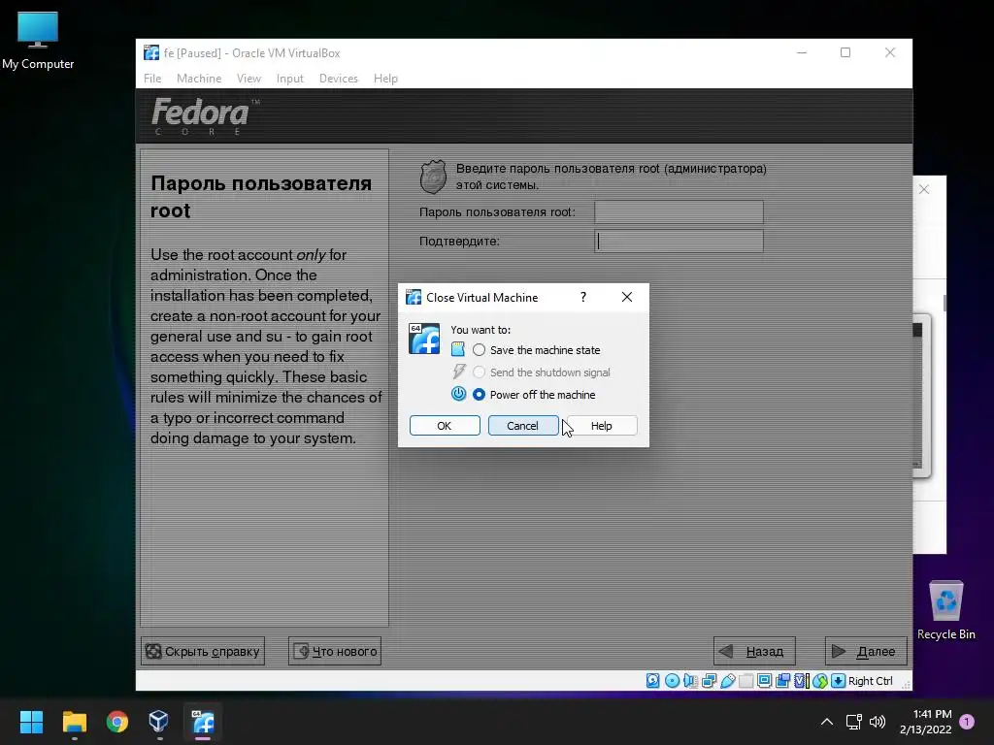Click the shutdown signal lightning icon

point(459,372)
